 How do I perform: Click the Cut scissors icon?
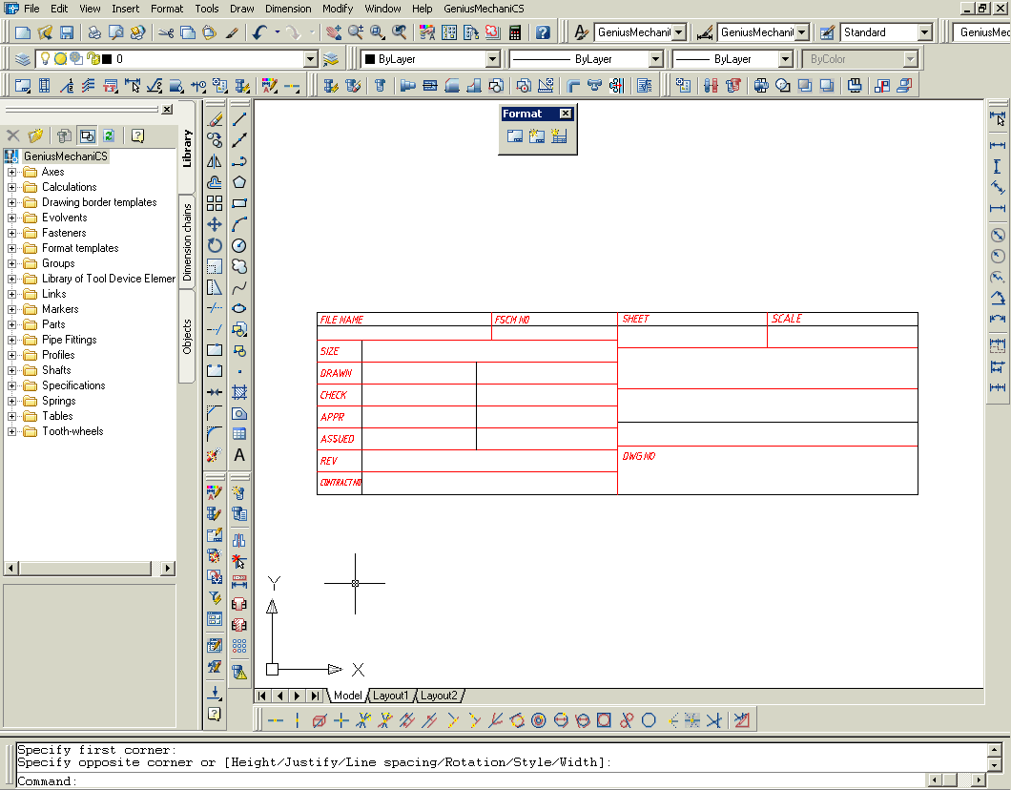click(x=166, y=32)
